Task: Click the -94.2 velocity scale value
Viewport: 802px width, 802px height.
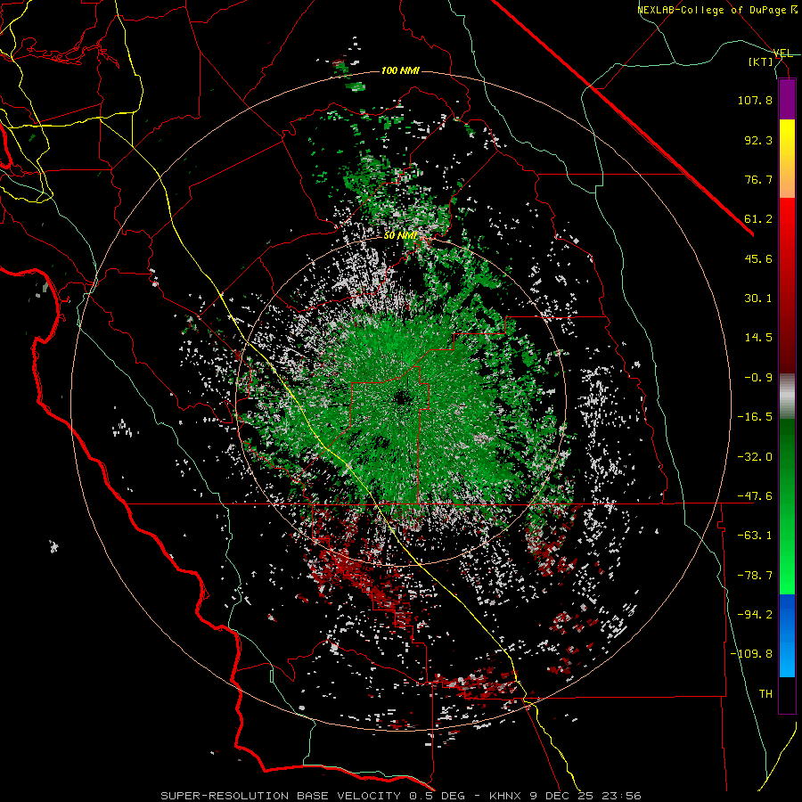Action: pos(755,615)
